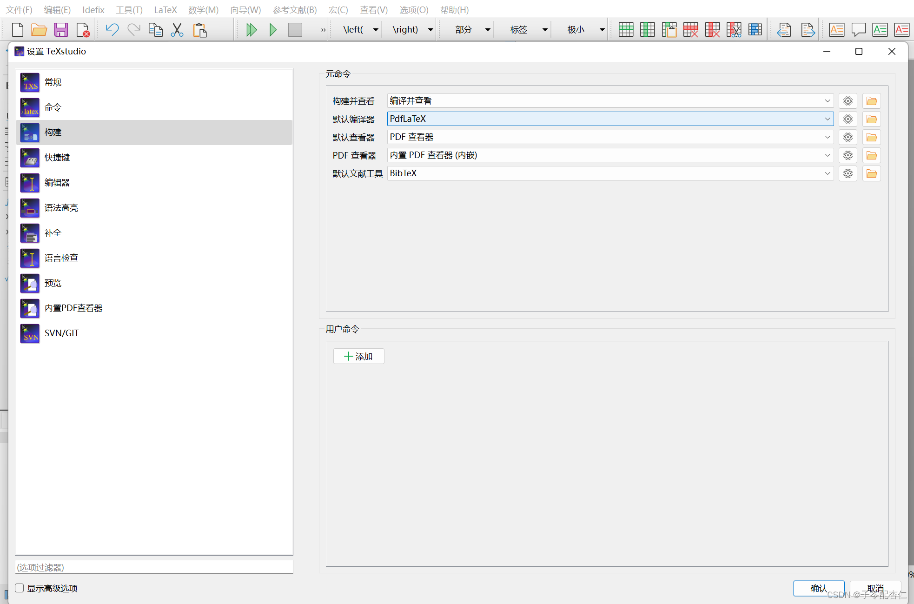Select the 内置PDF查看器 settings page

coord(154,308)
